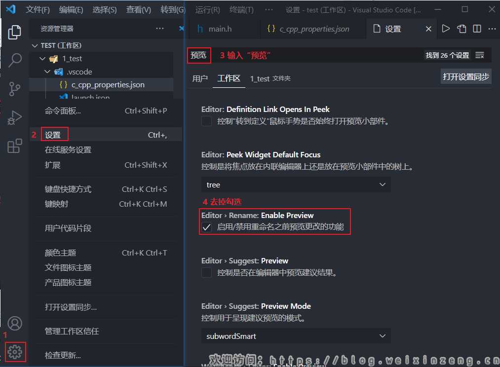Open the 文件(F) menu
500x367 pixels.
(x=38, y=9)
